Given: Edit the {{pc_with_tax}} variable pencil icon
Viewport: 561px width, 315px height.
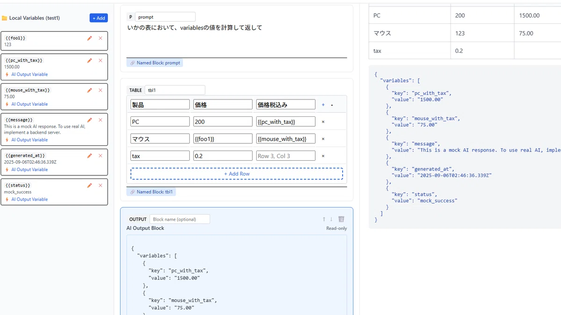Looking at the screenshot, I should point(90,60).
